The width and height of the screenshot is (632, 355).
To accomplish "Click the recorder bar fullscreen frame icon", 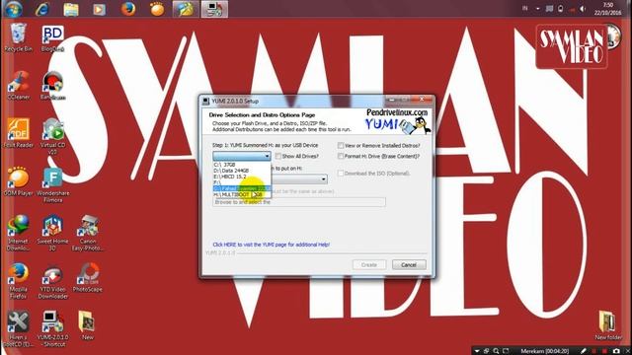I will click(x=506, y=351).
